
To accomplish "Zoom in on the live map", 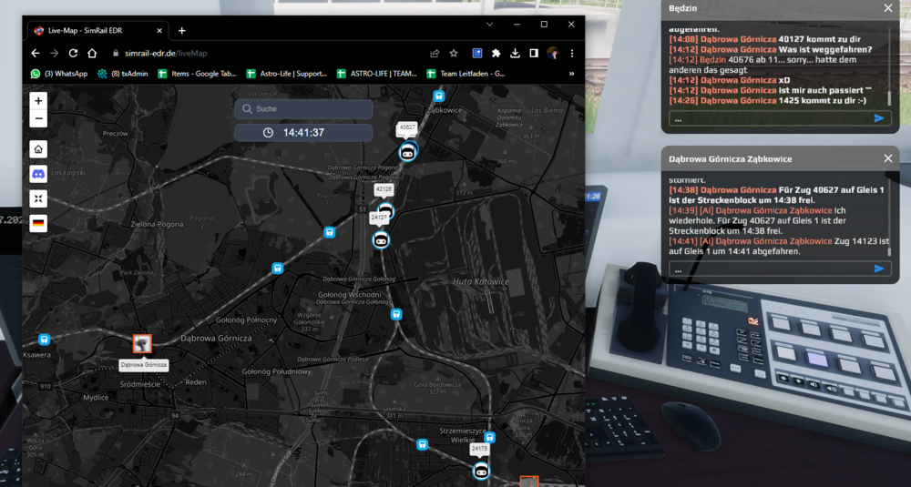I will 38,101.
